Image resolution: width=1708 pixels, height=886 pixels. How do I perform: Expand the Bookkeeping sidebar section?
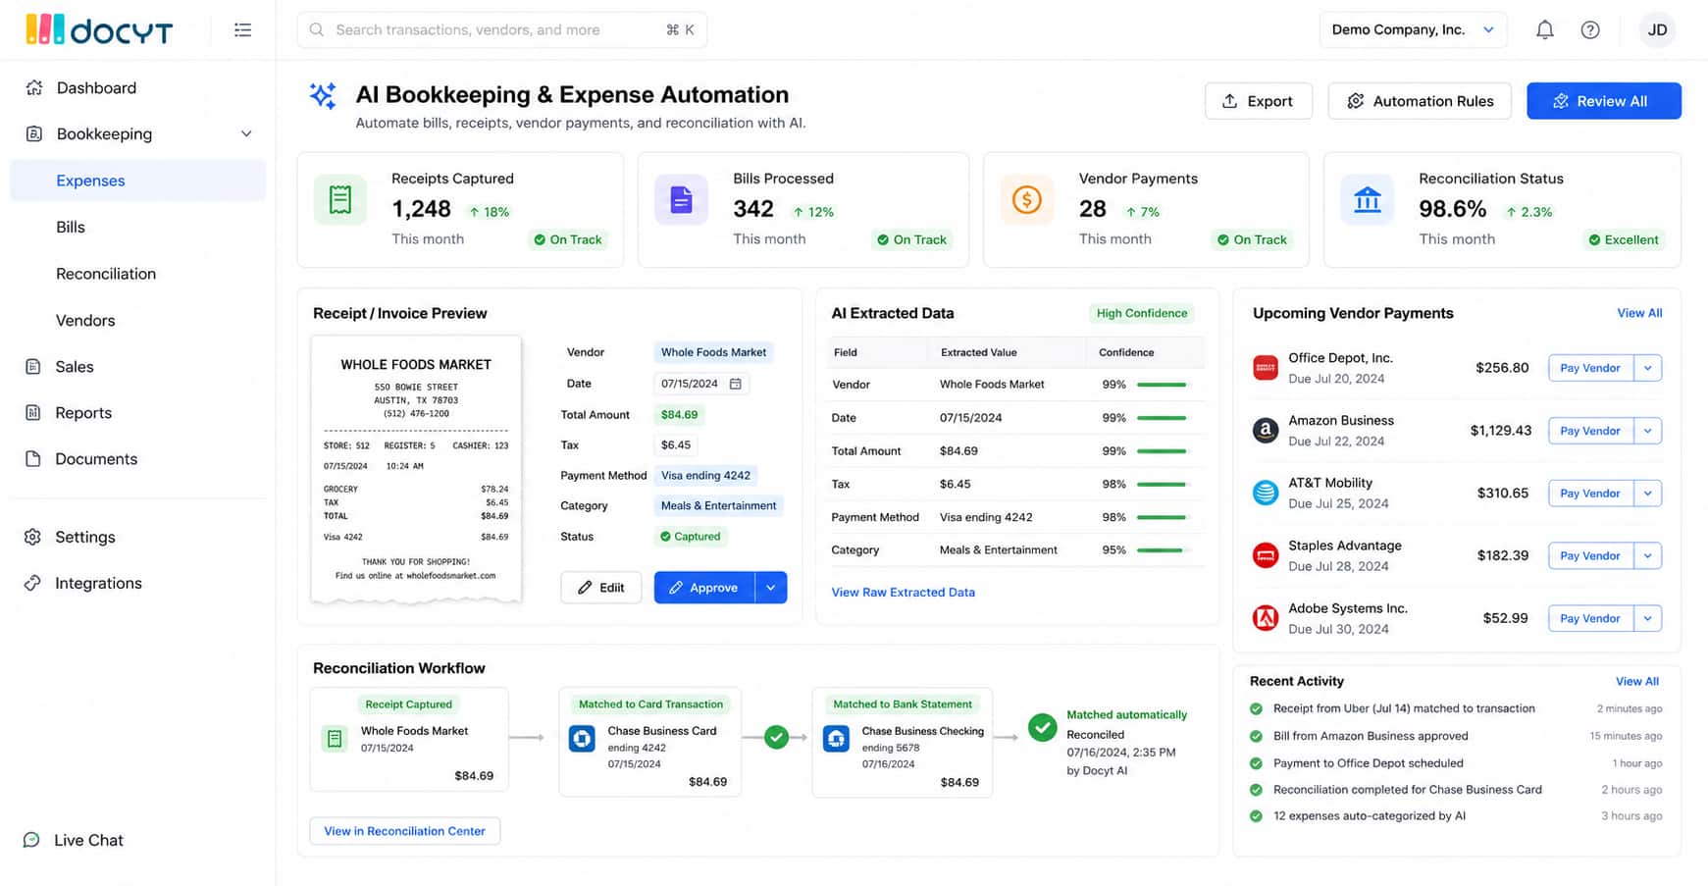coord(246,134)
